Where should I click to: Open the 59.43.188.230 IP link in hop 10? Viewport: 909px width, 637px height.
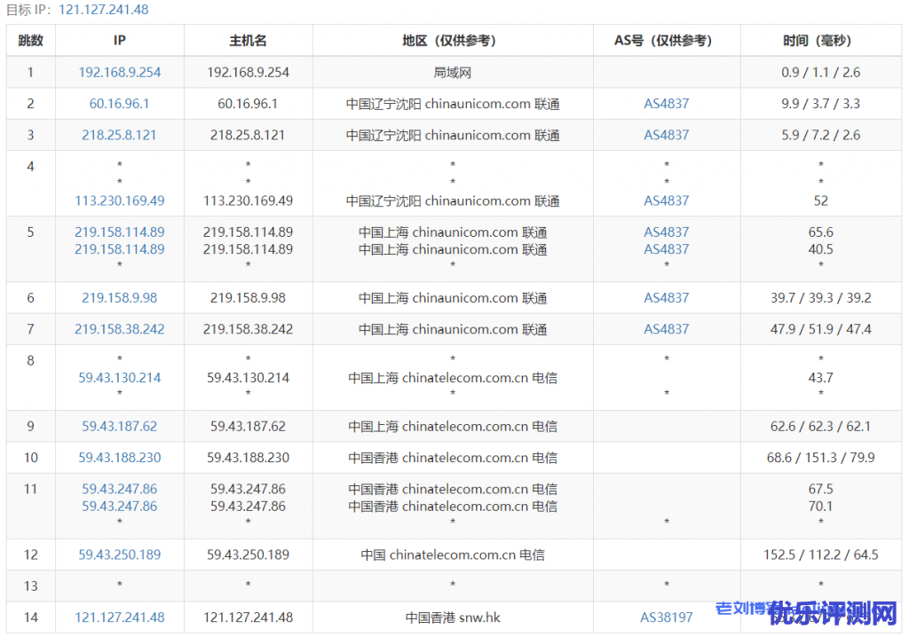pyautogui.click(x=120, y=458)
